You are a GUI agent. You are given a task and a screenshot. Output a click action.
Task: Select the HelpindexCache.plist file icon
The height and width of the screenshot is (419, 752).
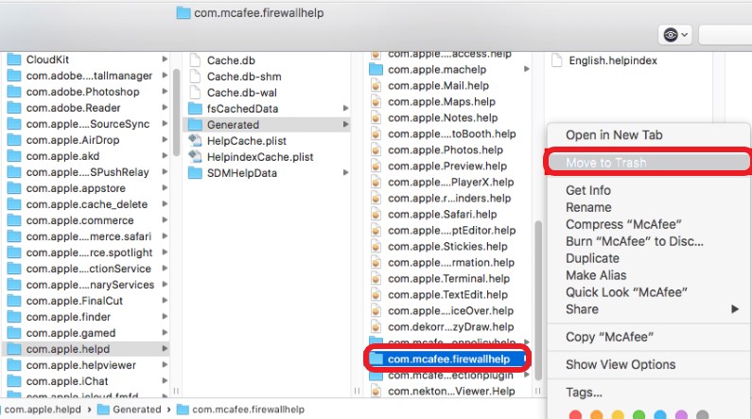[195, 157]
